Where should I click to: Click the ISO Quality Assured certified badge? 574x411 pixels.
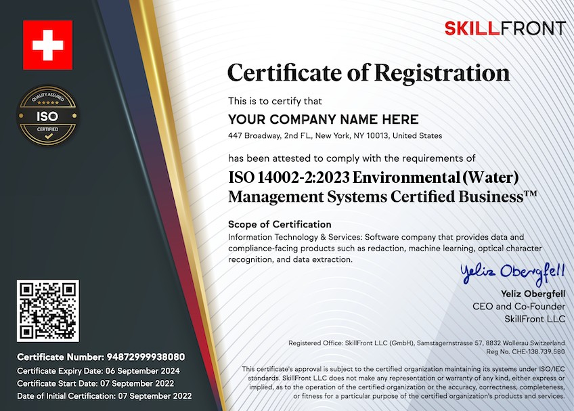point(47,116)
